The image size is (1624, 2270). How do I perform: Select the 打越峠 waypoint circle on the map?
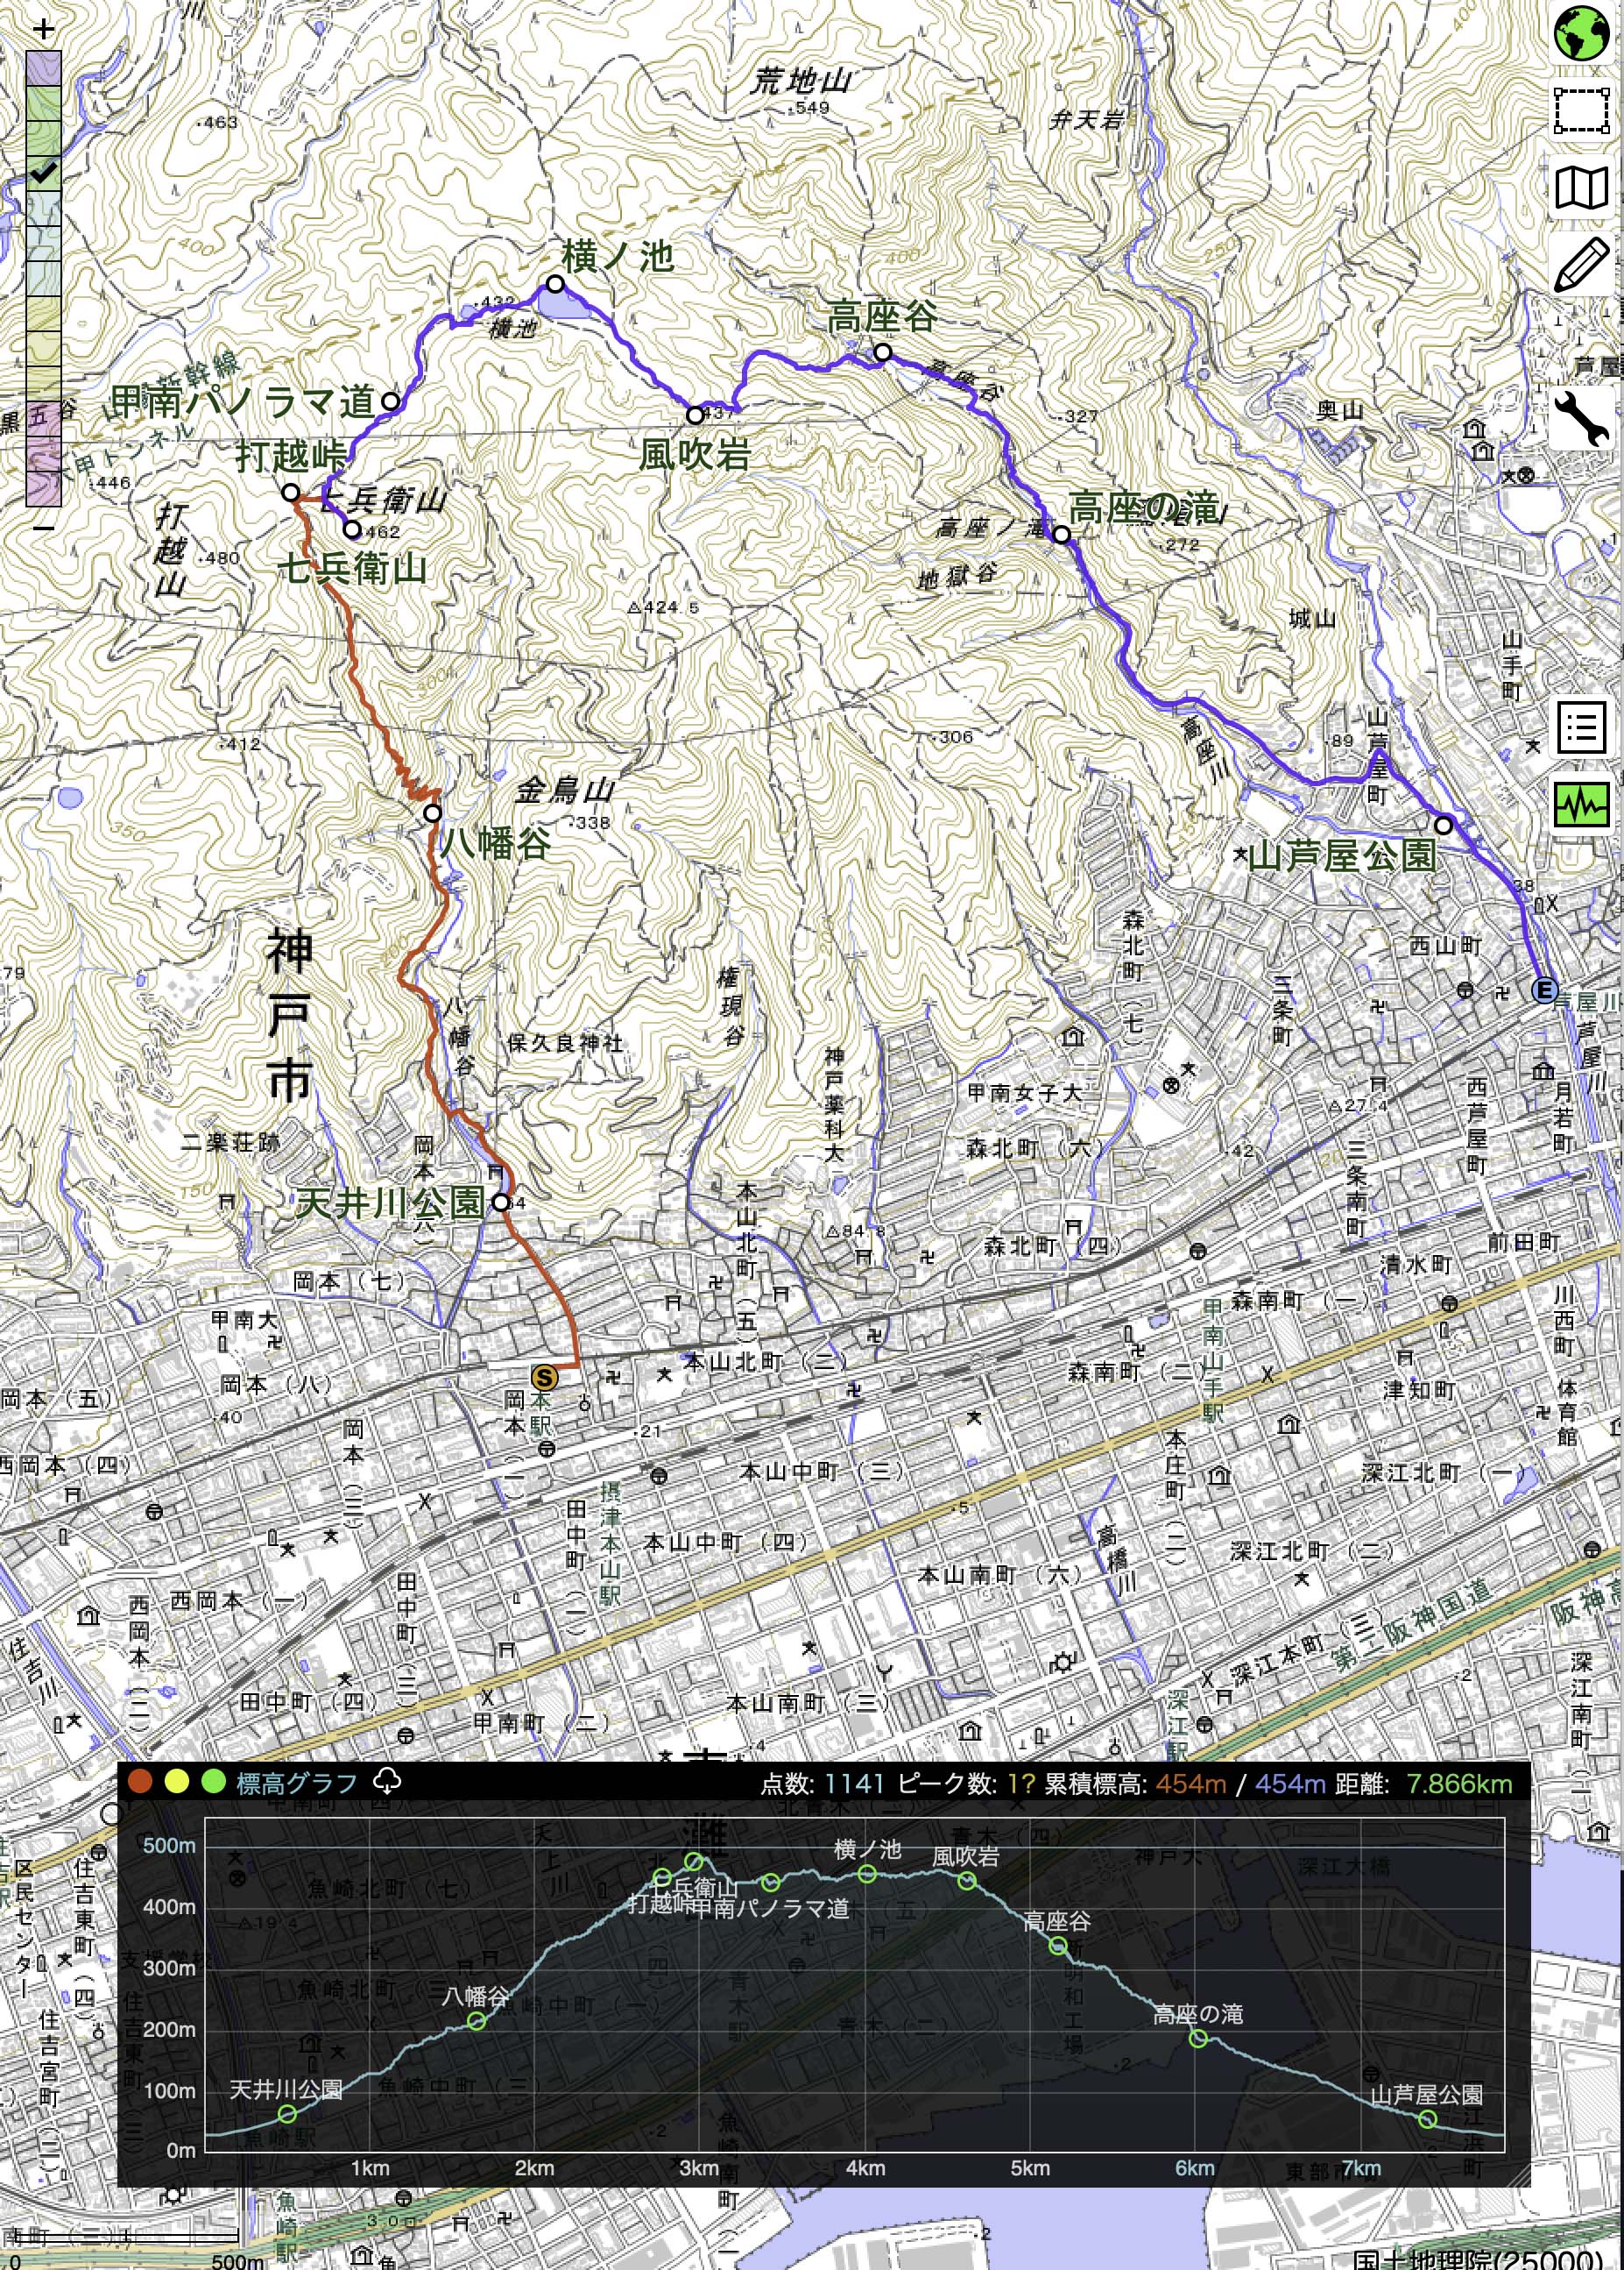[x=290, y=493]
